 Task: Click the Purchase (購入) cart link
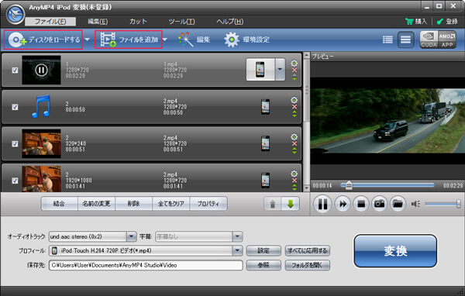(415, 22)
